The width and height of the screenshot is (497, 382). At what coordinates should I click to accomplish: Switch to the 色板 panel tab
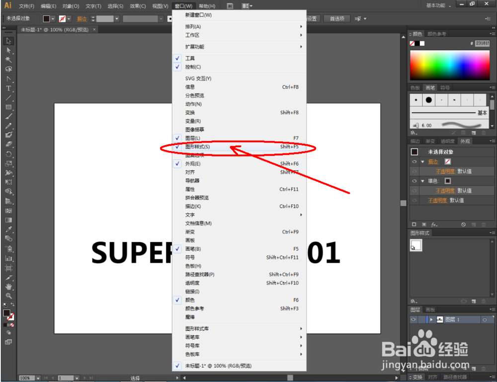tap(415, 88)
